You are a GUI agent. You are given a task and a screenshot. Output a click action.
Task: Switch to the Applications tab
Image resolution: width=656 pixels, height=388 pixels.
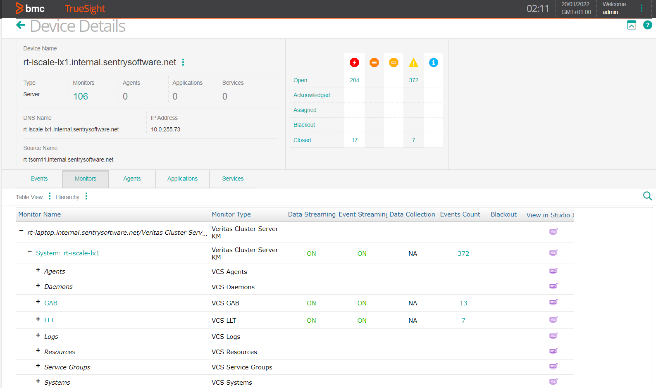182,179
